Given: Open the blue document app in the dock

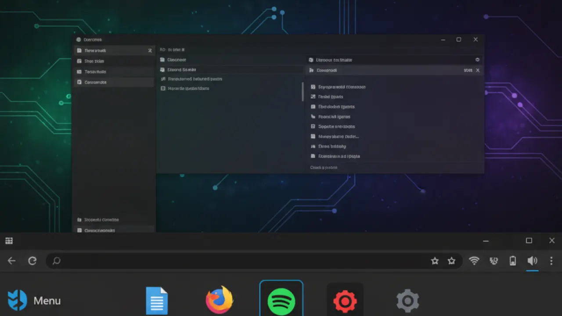Looking at the screenshot, I should [157, 301].
